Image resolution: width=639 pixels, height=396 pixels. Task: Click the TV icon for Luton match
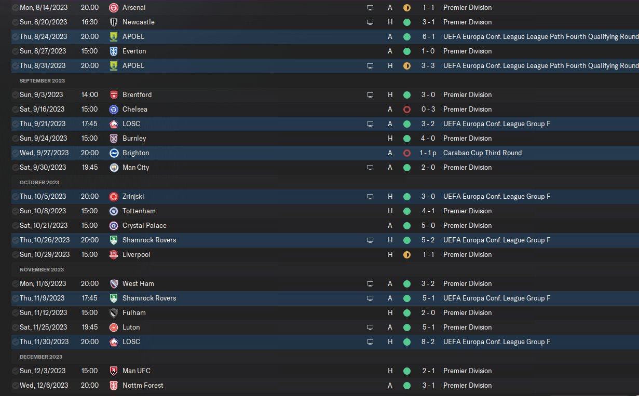tap(370, 327)
